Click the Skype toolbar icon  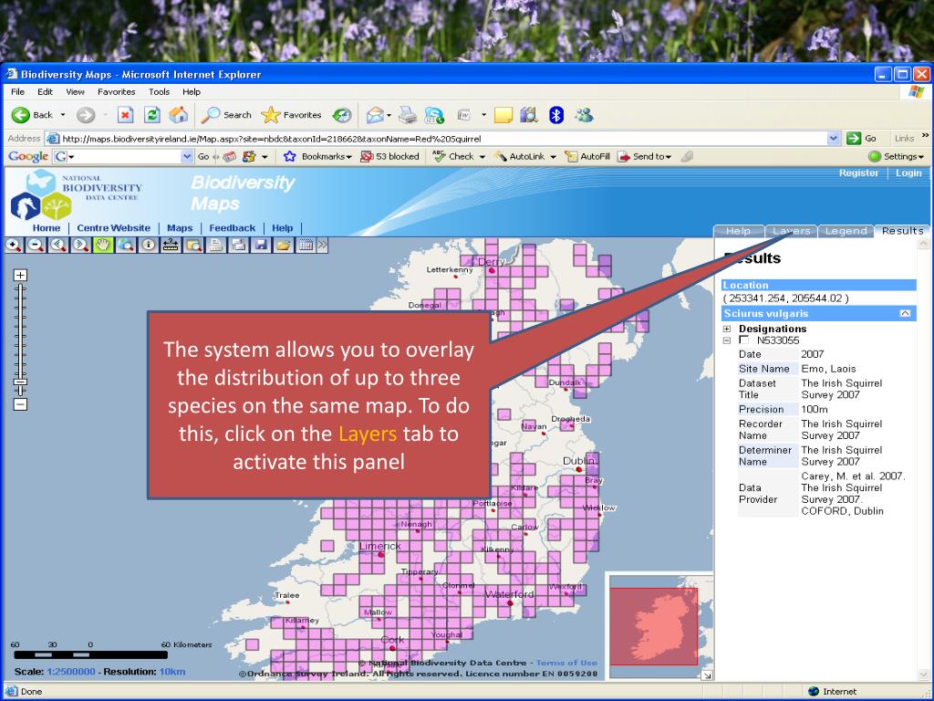[x=435, y=115]
